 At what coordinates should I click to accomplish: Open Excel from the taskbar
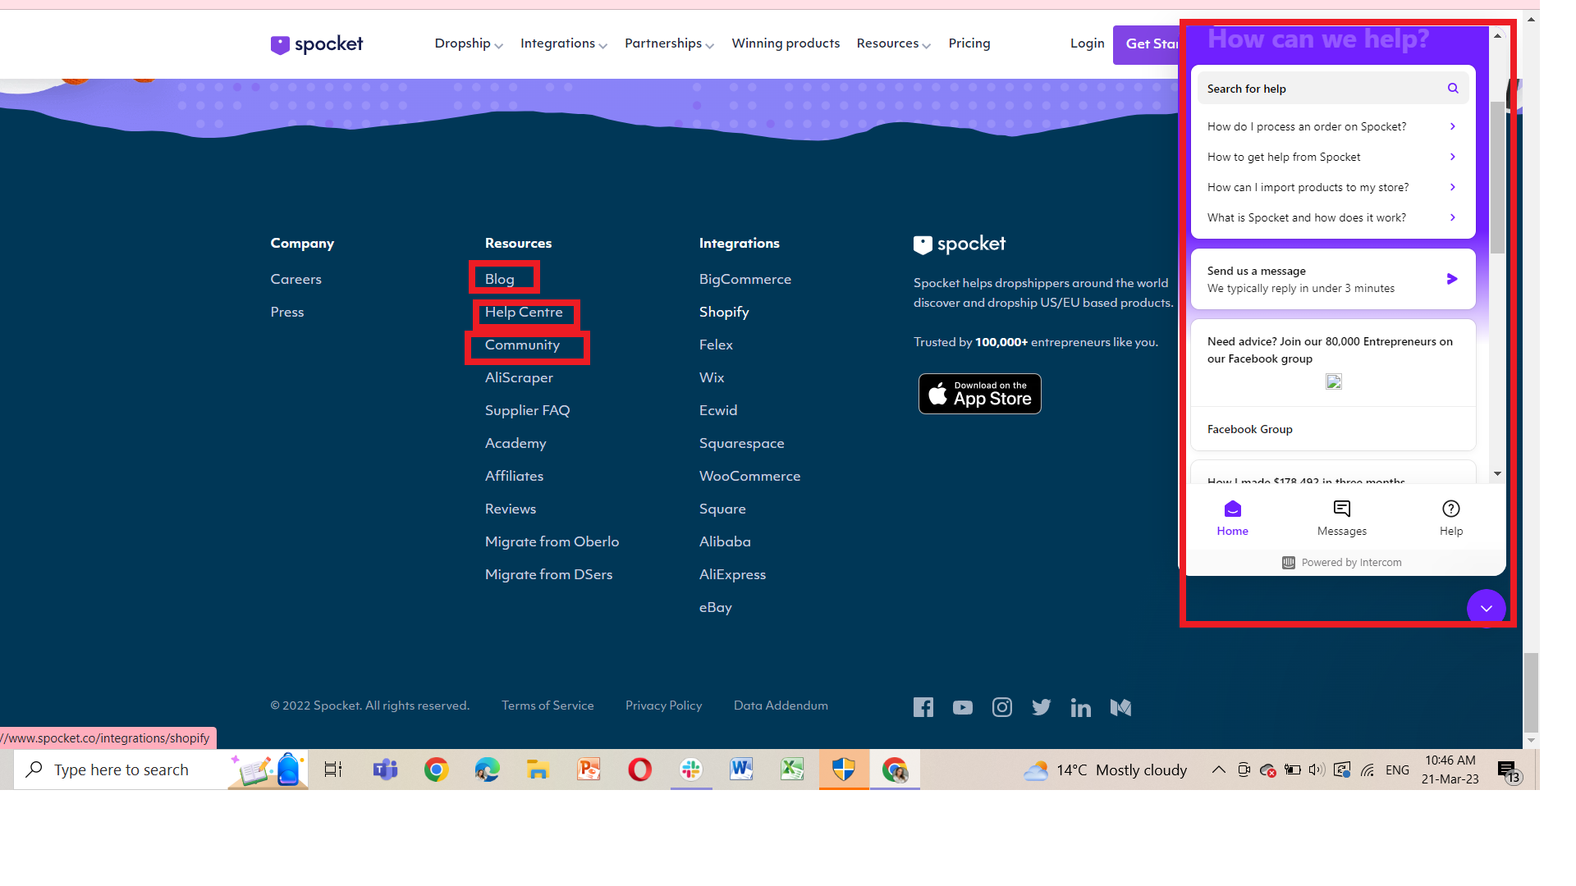click(792, 770)
